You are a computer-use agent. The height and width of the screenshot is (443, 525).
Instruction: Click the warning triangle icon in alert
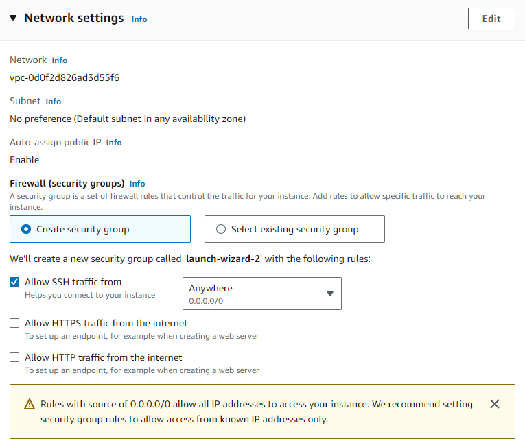pyautogui.click(x=30, y=404)
